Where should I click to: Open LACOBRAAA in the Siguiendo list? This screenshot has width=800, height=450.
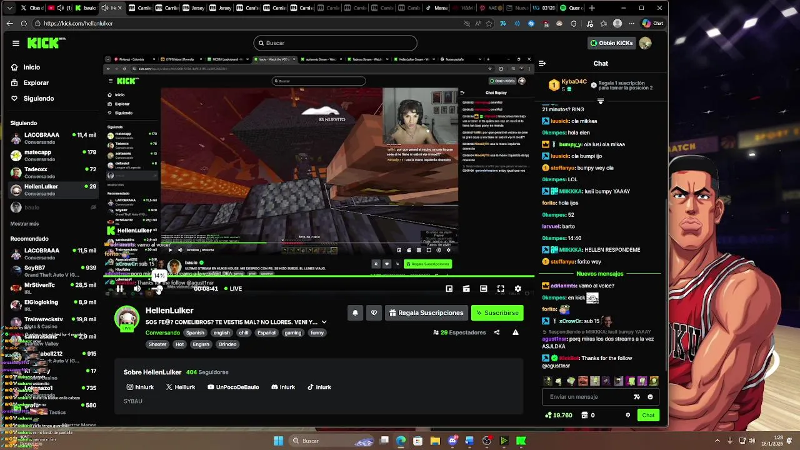coord(53,138)
